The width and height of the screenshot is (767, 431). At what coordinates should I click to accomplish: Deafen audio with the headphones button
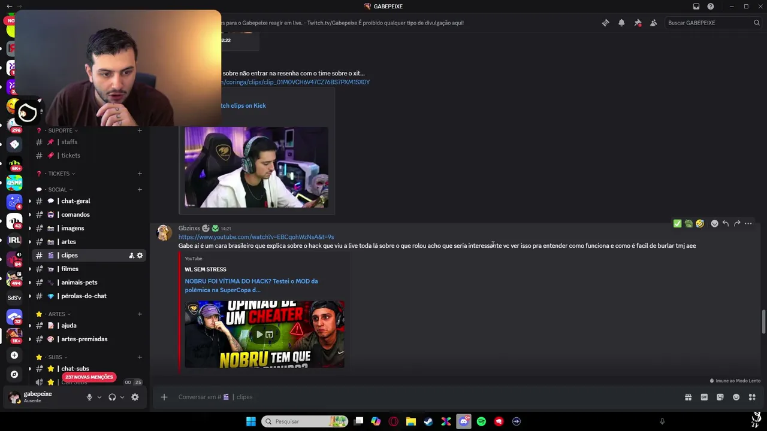click(112, 397)
